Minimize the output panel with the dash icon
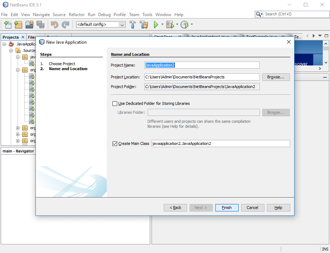 pos(325,77)
